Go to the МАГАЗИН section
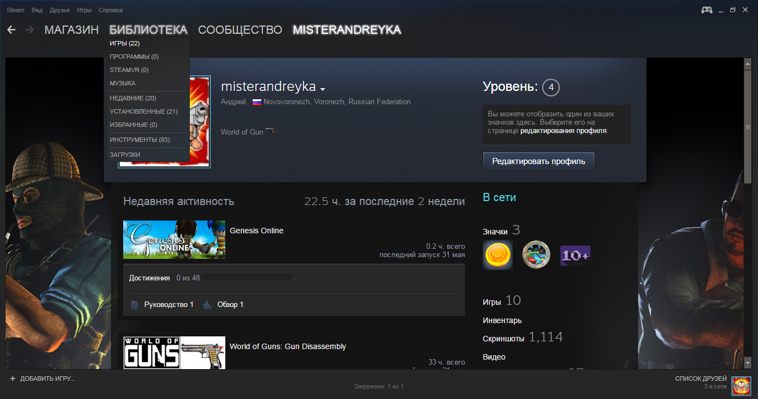This screenshot has width=758, height=399. coord(72,30)
